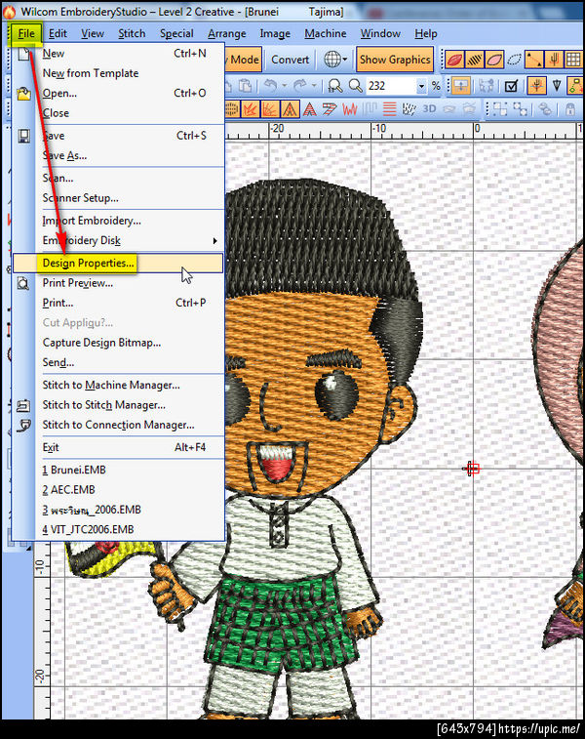The image size is (585, 739).
Task: Open recent file 1 Brunei.EMB
Action: pyautogui.click(x=118, y=470)
